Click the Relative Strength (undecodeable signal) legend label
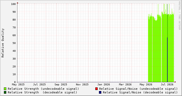182x96 pixels. [x=43, y=89]
